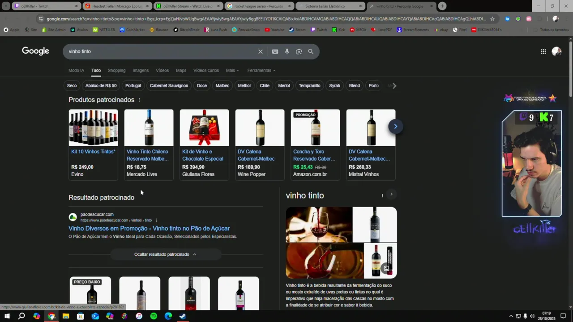Image resolution: width=573 pixels, height=322 pixels.
Task: Apply the Abaixo de R$ 50 filter chip
Action: click(x=101, y=85)
